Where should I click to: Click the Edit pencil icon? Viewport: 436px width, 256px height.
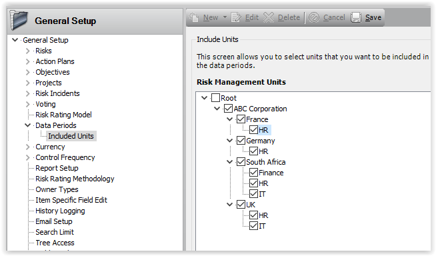coord(236,17)
